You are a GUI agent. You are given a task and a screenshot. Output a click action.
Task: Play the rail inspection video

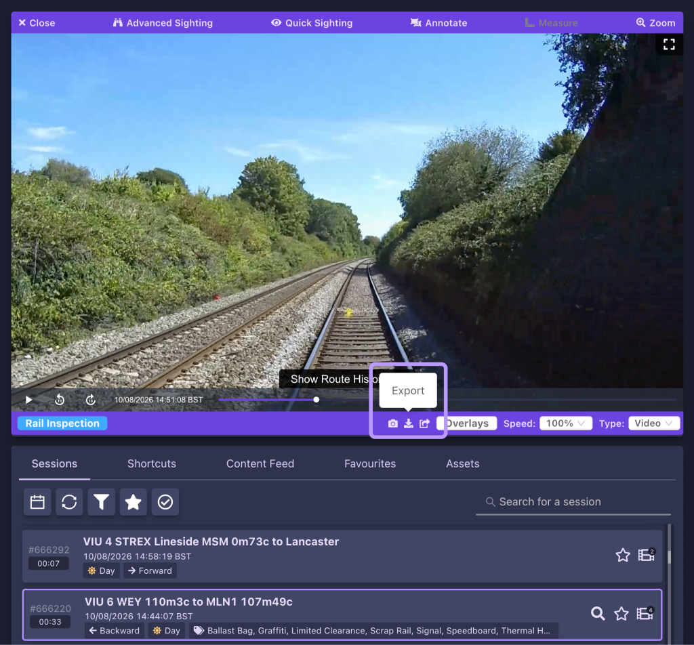[x=28, y=400]
